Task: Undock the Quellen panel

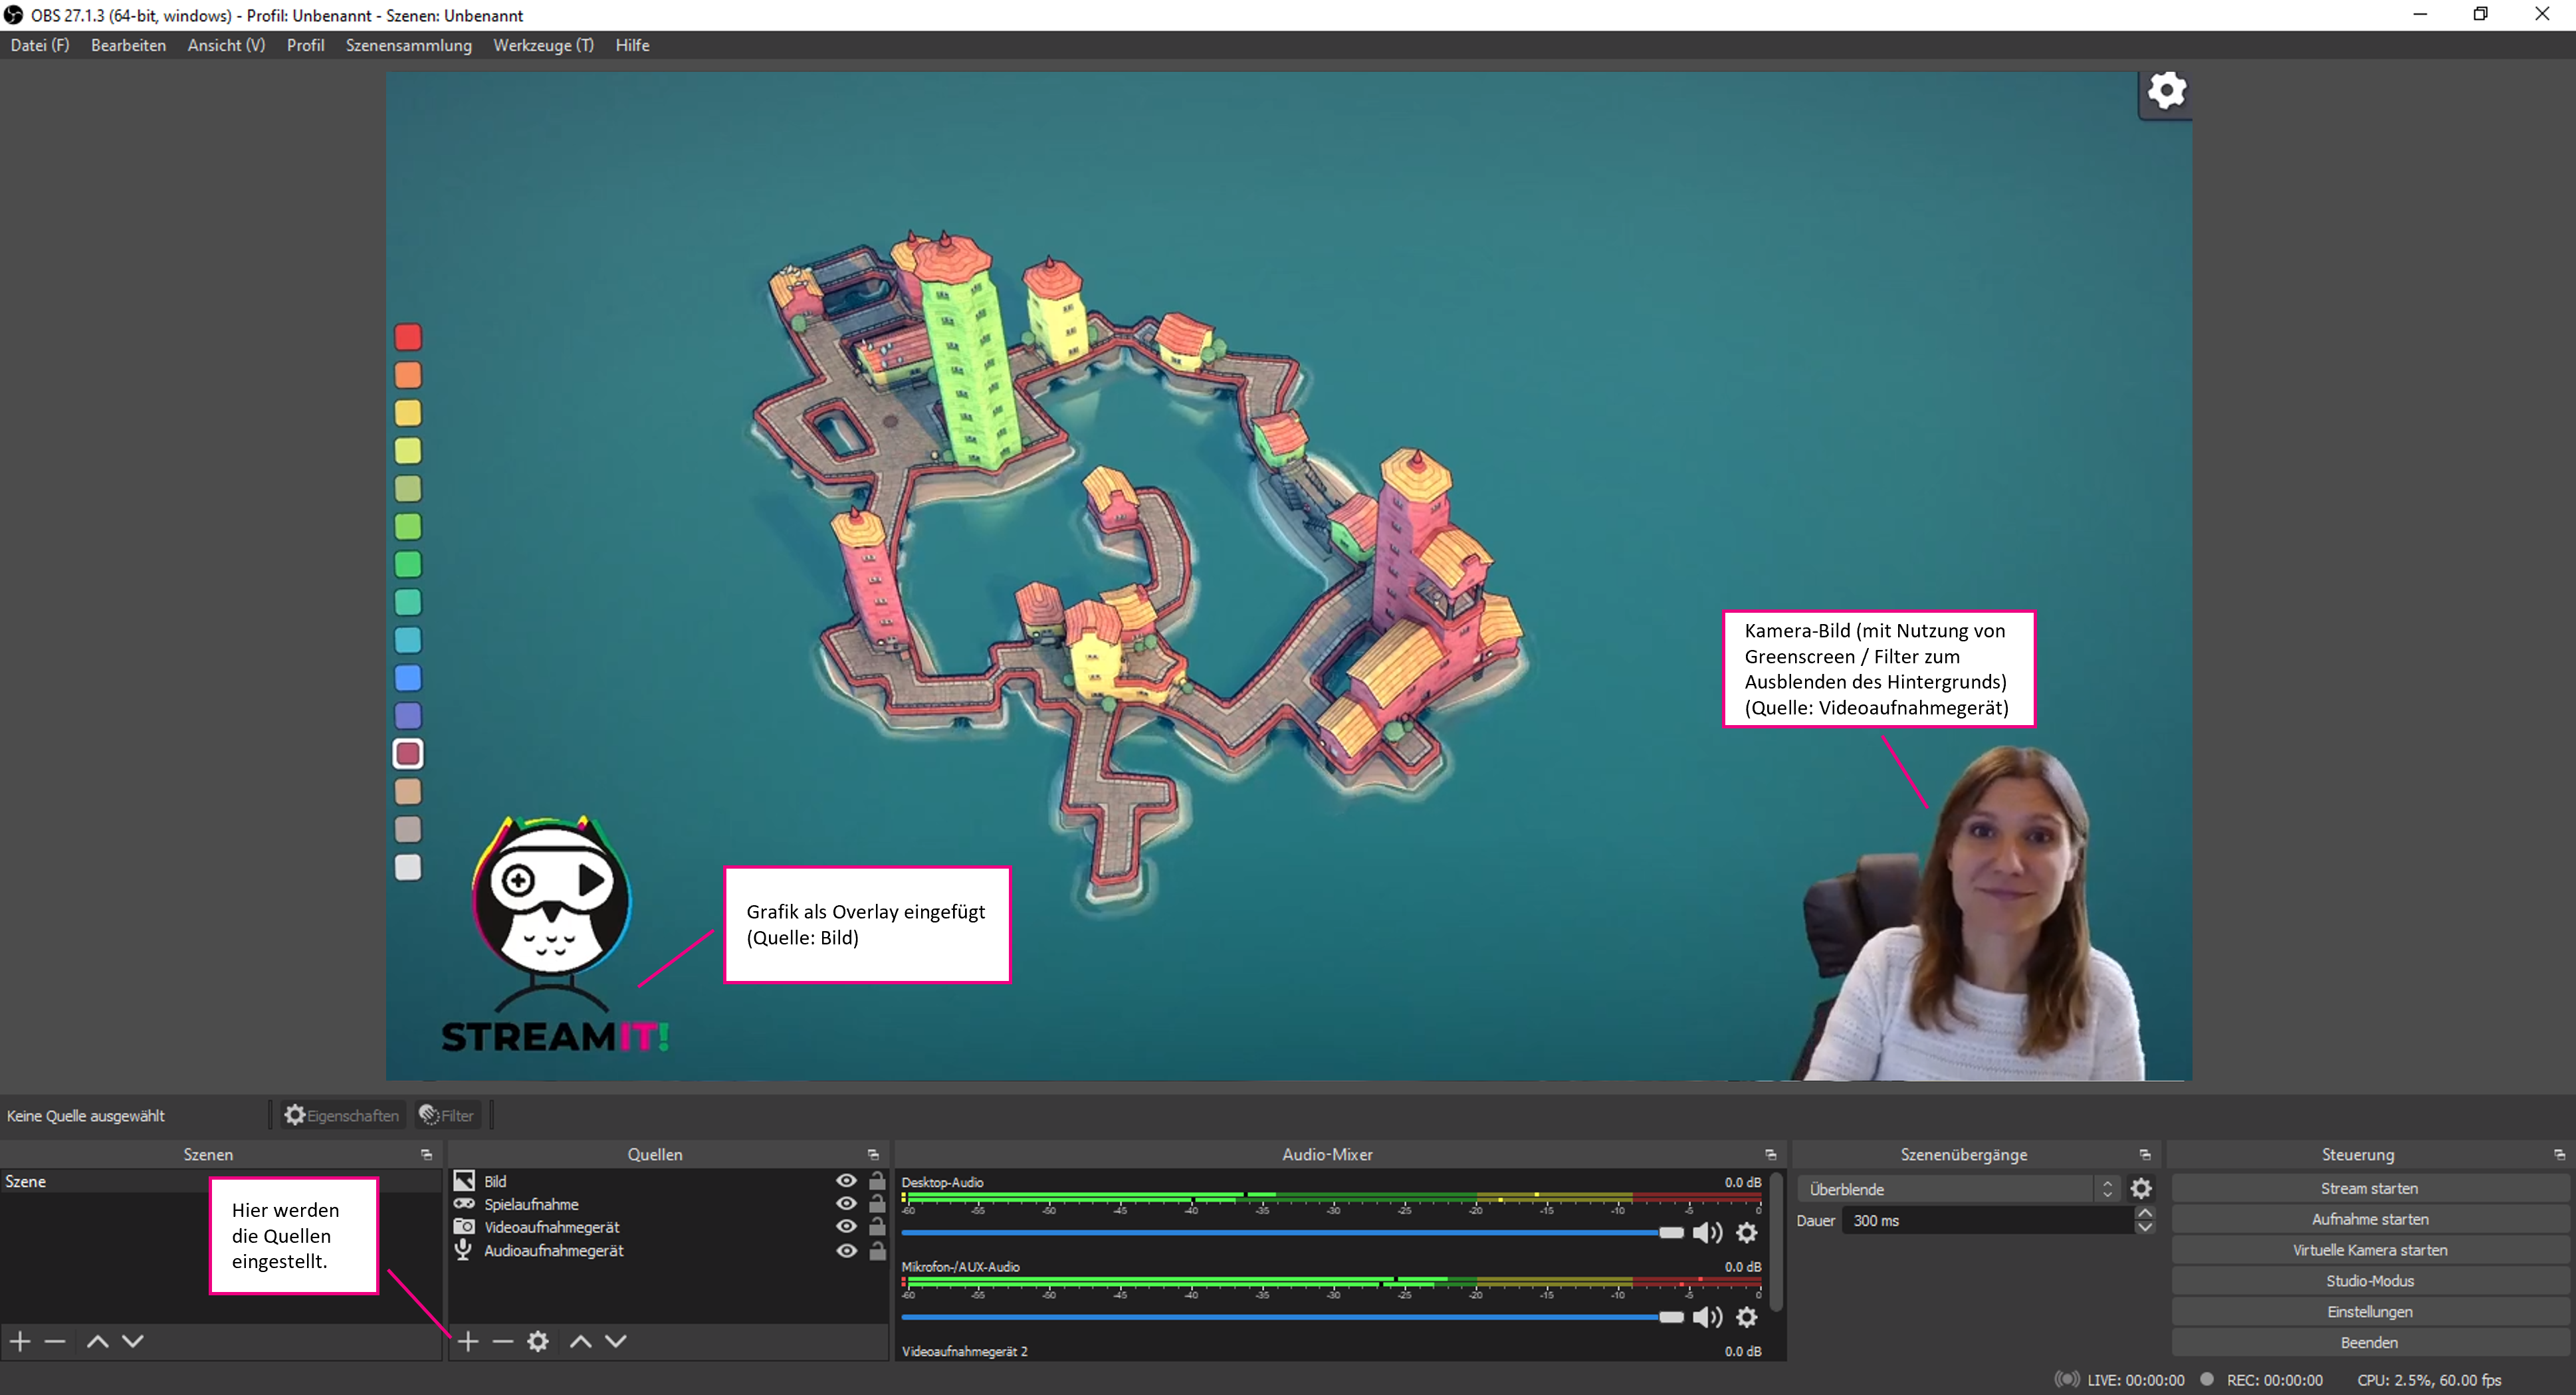Action: (873, 1154)
